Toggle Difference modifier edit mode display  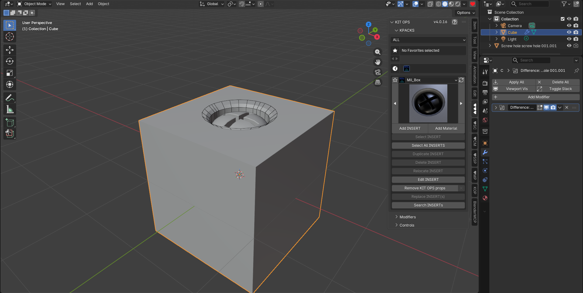coord(540,108)
